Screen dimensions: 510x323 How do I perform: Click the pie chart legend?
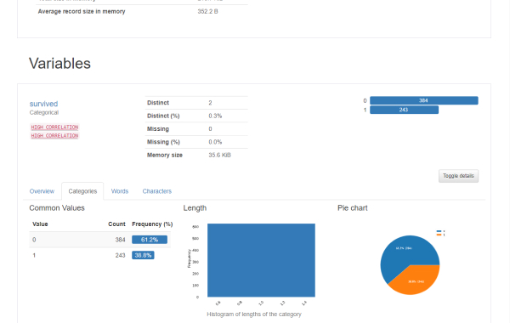point(440,233)
